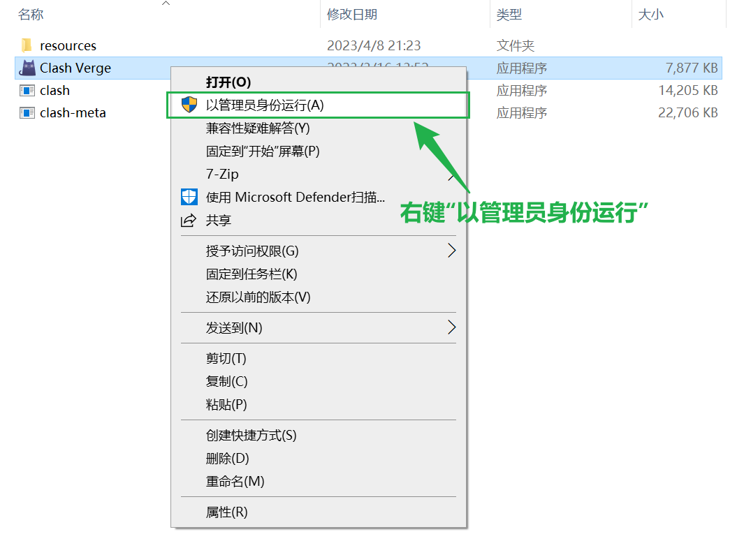This screenshot has width=744, height=541.
Task: Click the share icon beside 共享
Action: pyautogui.click(x=189, y=221)
